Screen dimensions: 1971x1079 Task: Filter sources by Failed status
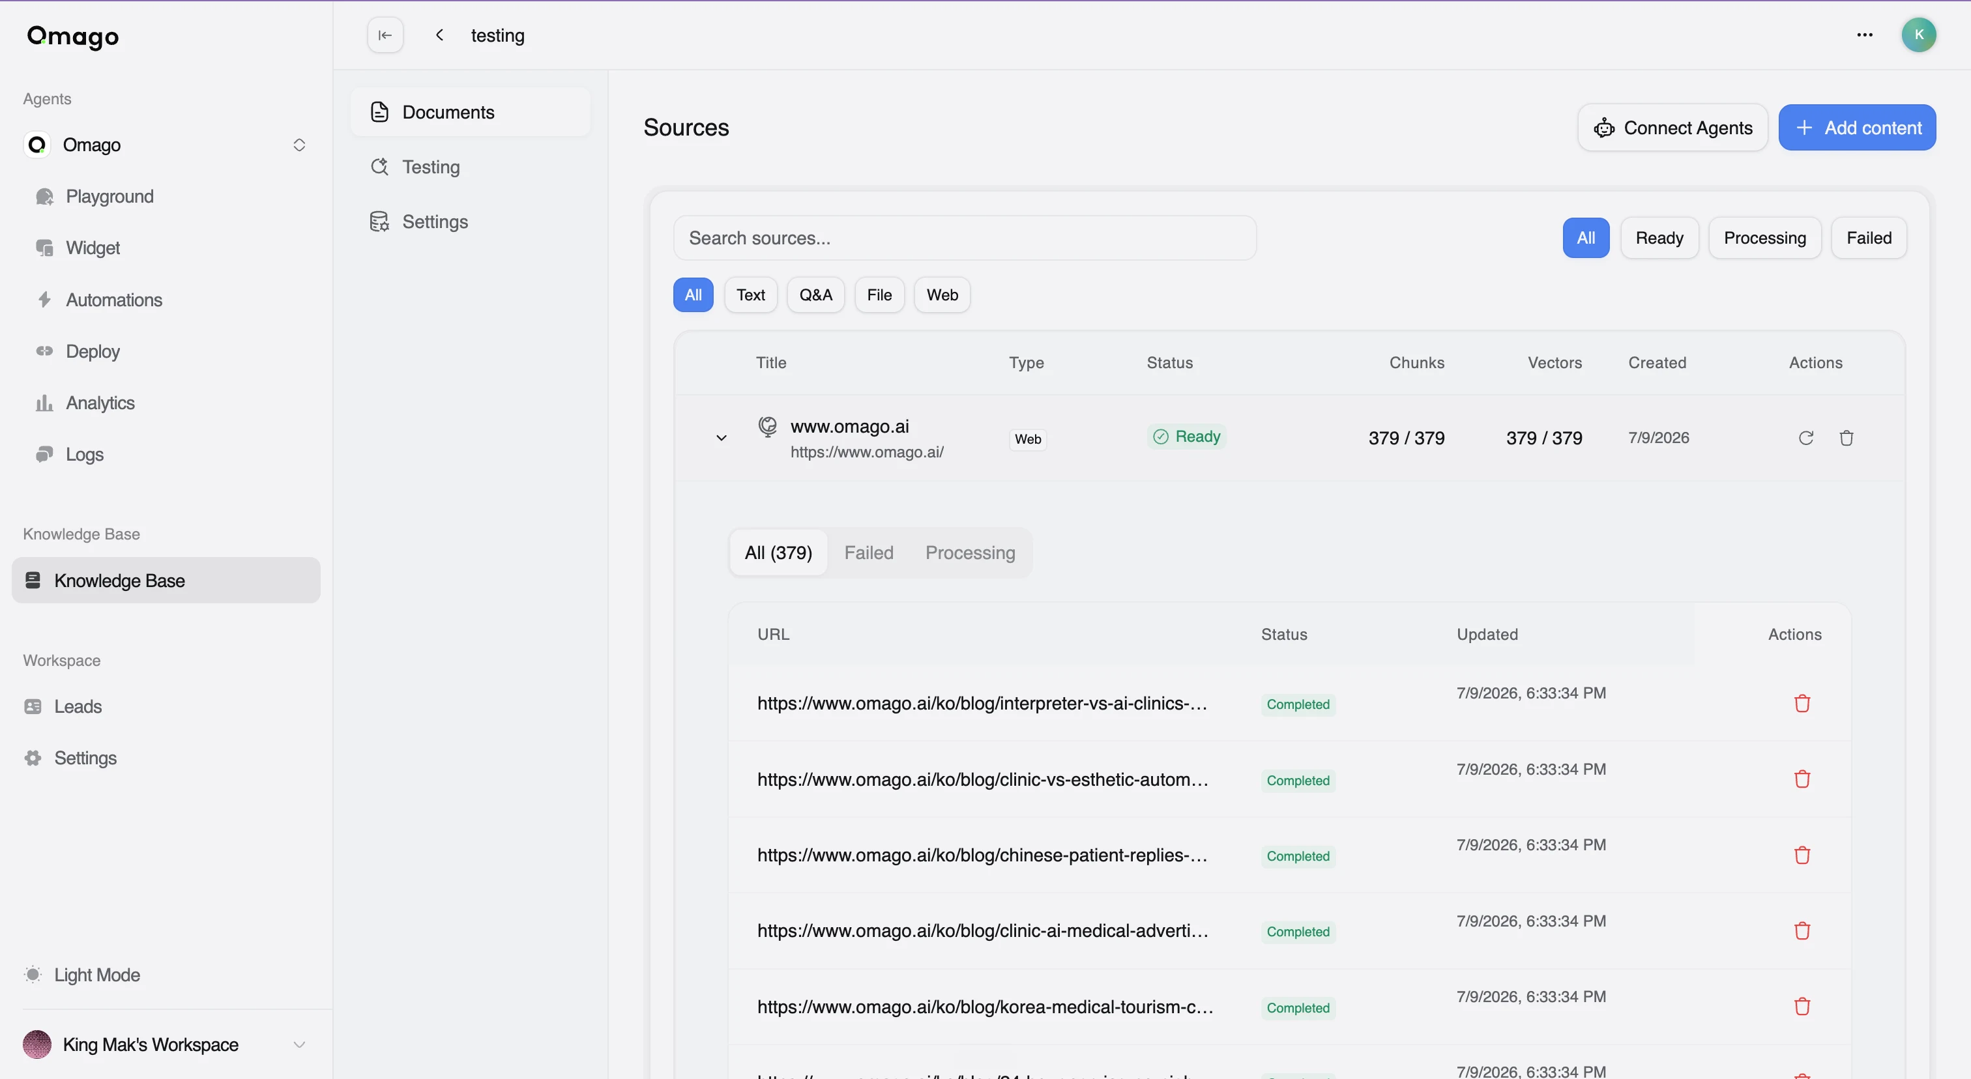(x=1869, y=238)
